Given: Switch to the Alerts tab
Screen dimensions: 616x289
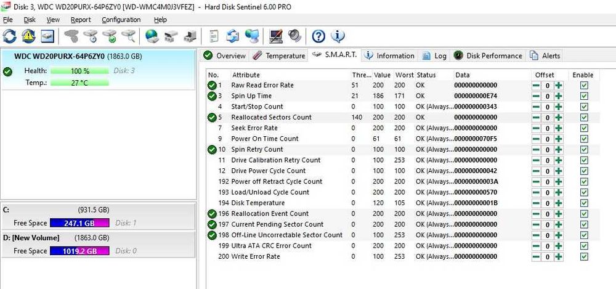Looking at the screenshot, I should click(x=545, y=56).
